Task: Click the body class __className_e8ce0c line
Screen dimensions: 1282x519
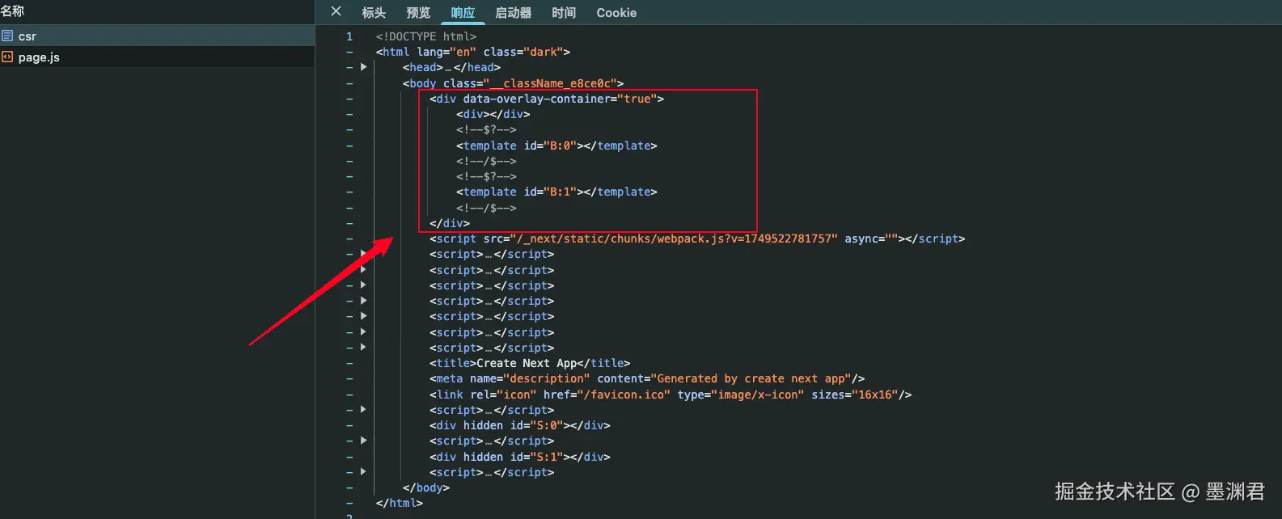Action: point(513,83)
